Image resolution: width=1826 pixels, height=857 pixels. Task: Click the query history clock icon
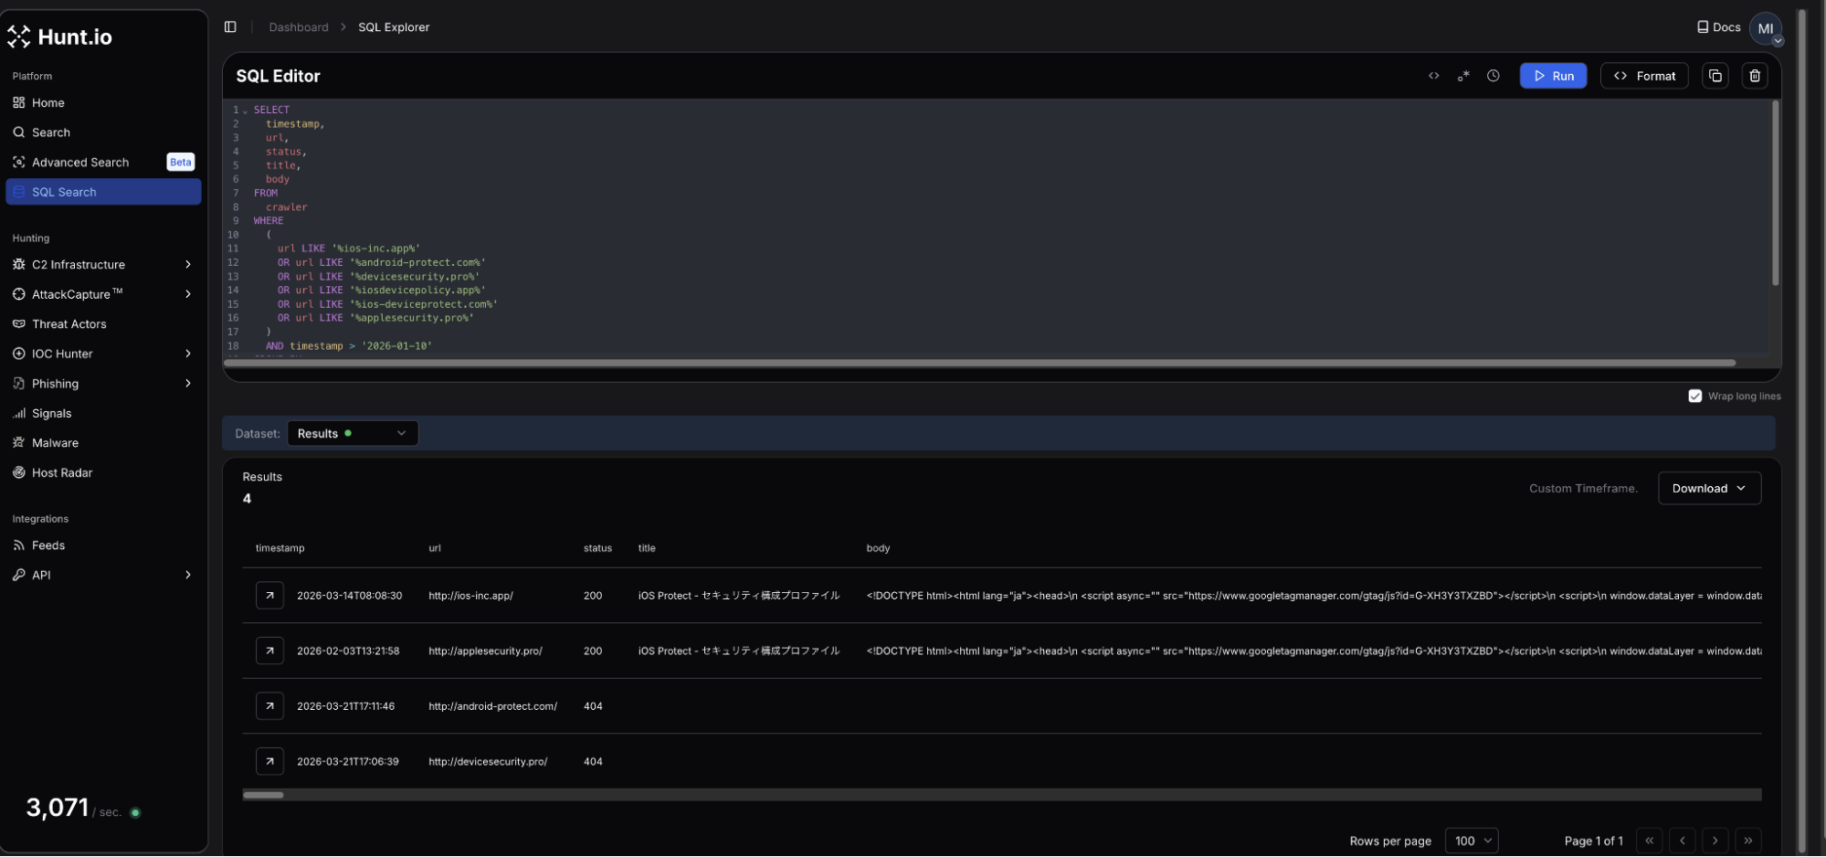[1493, 76]
